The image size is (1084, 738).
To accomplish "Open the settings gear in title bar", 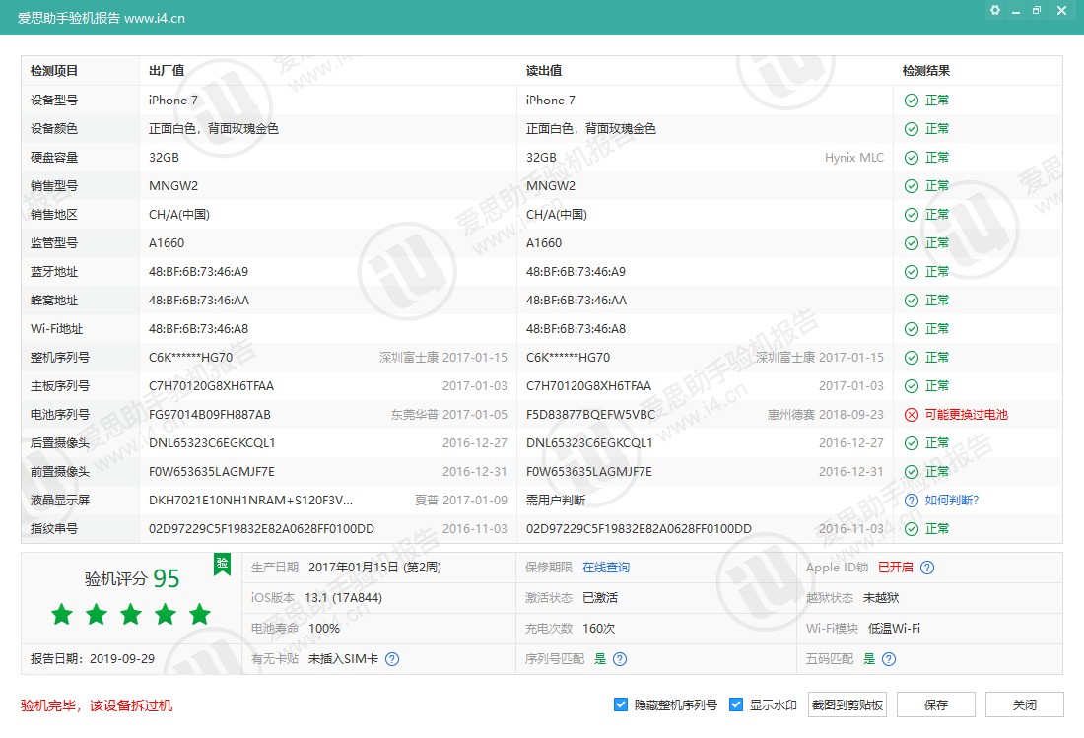I will (995, 10).
